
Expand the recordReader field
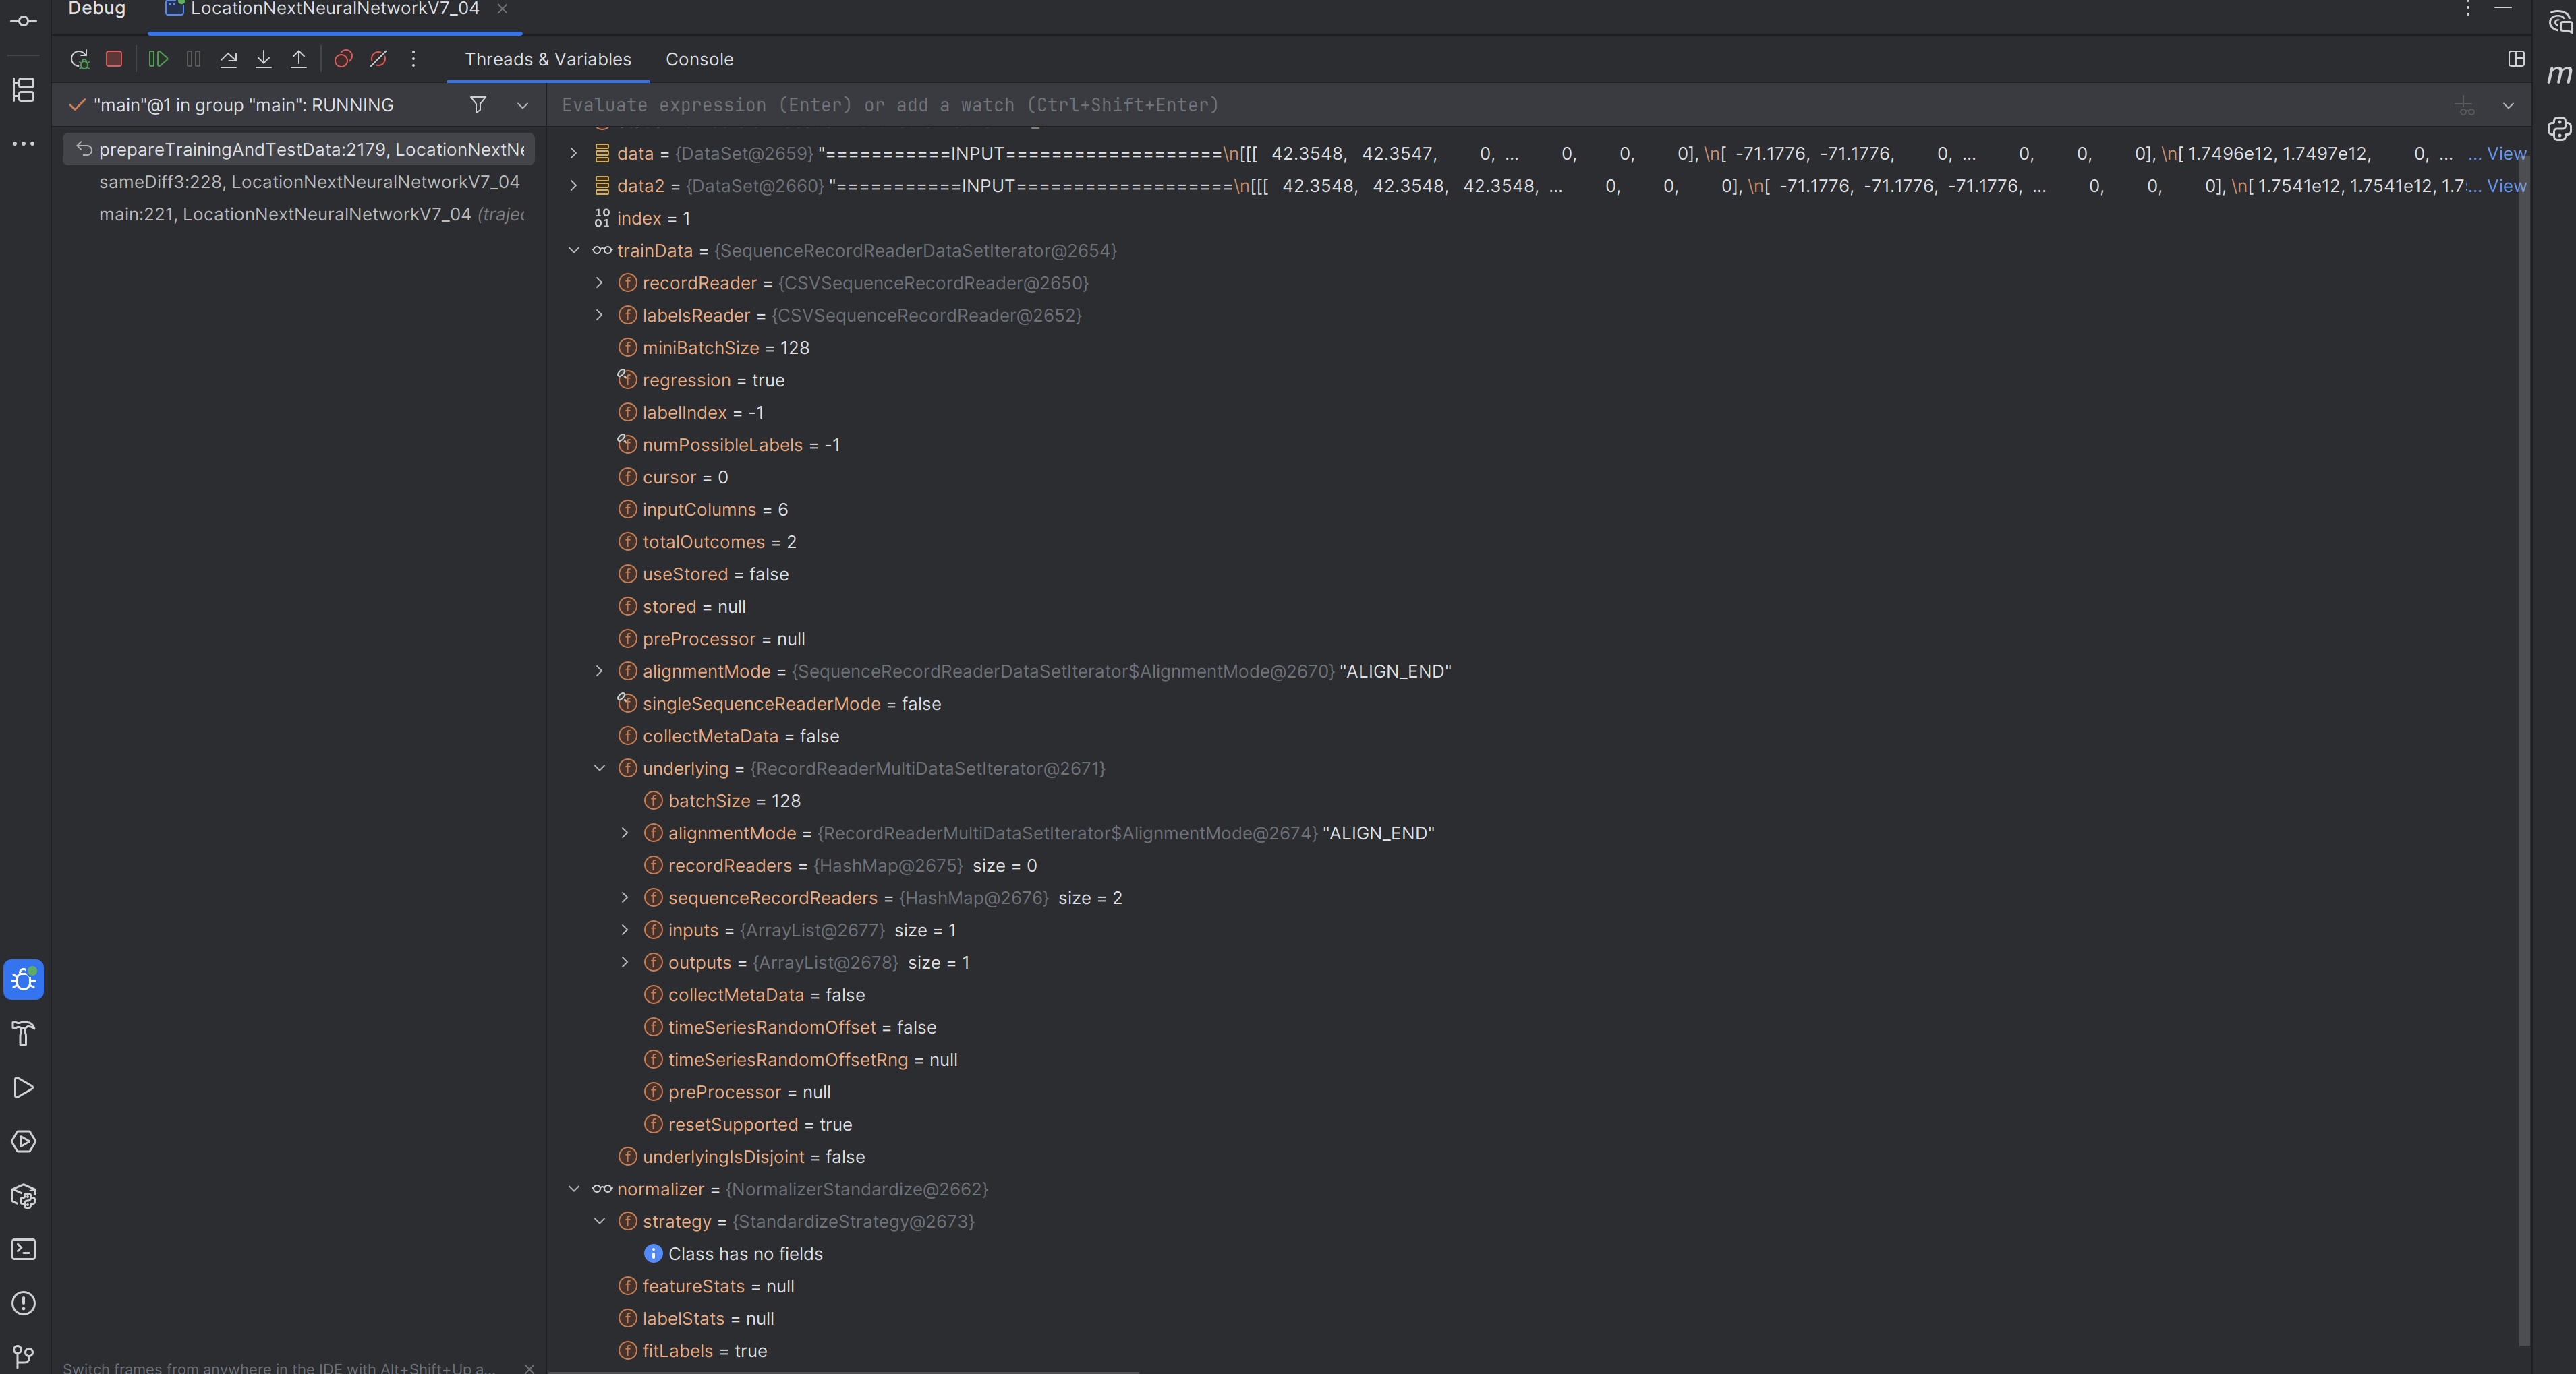(x=599, y=282)
